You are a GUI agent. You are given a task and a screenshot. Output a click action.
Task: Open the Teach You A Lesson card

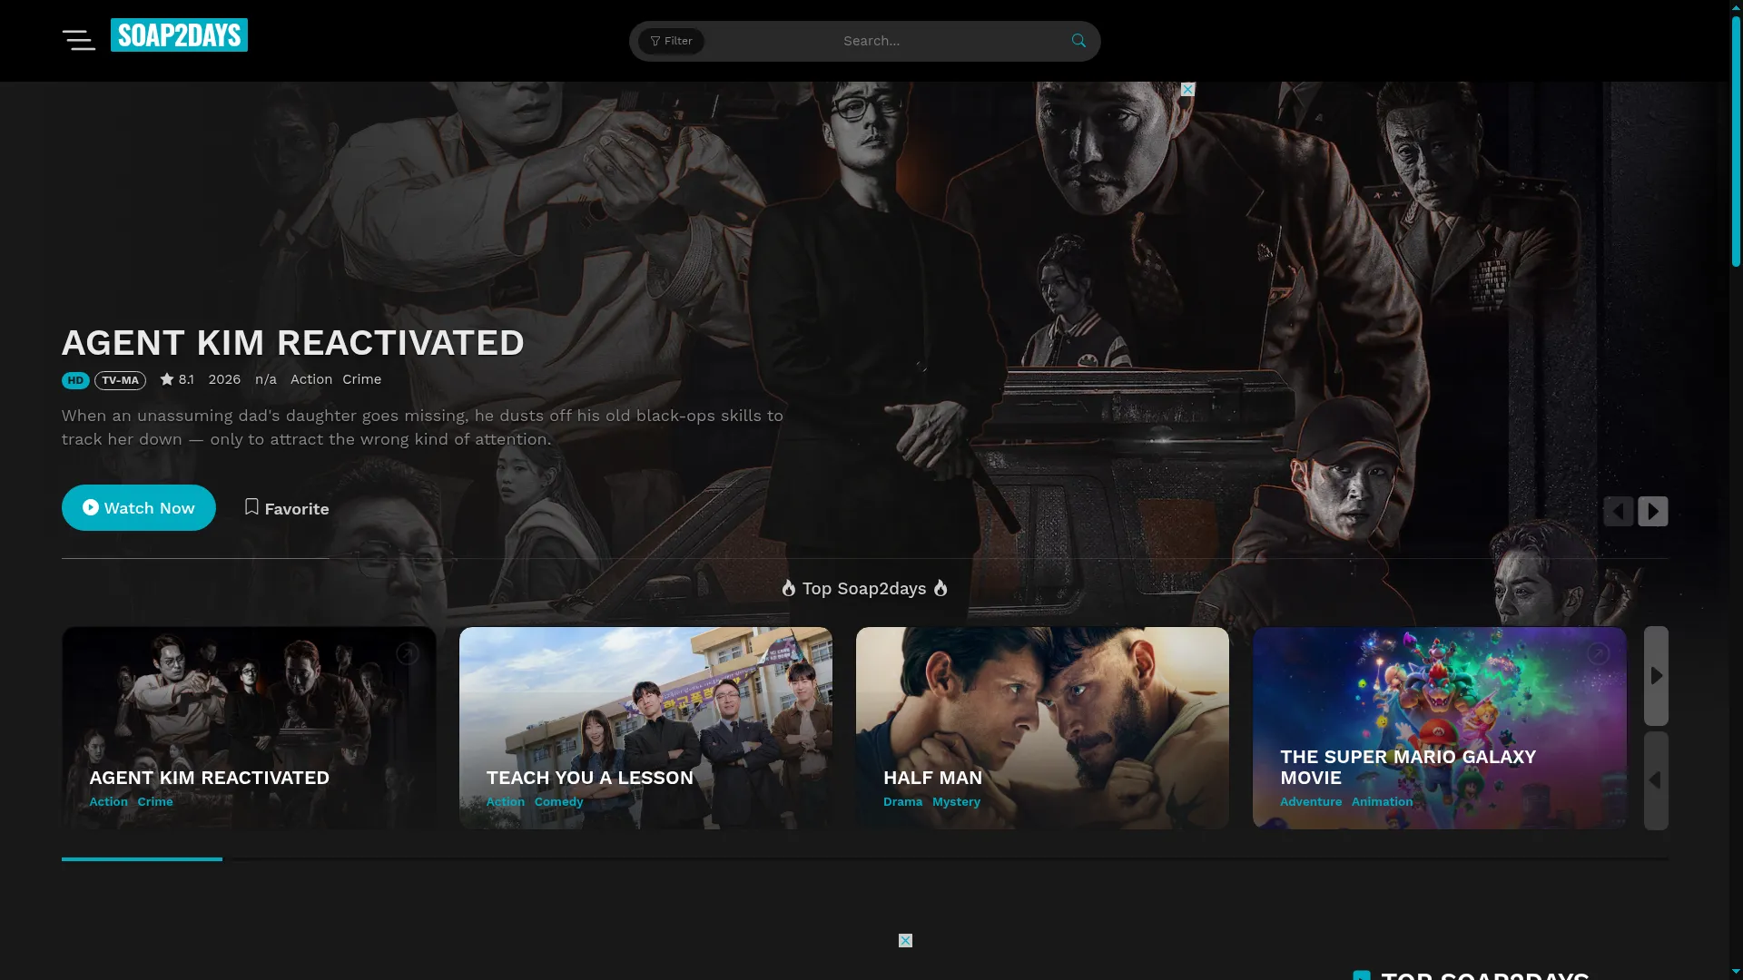(645, 728)
